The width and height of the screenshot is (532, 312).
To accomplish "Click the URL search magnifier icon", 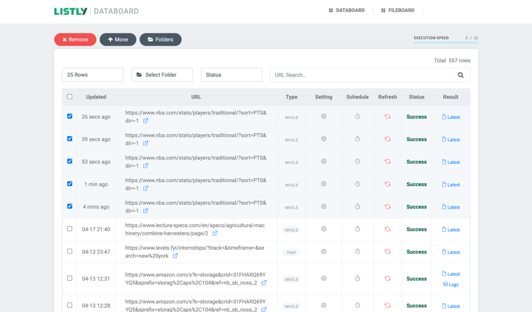I will click(460, 75).
